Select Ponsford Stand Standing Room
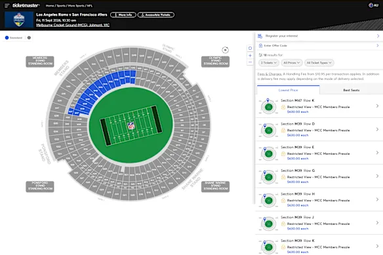Image resolution: width=383 pixels, height=255 pixels. pos(40,186)
